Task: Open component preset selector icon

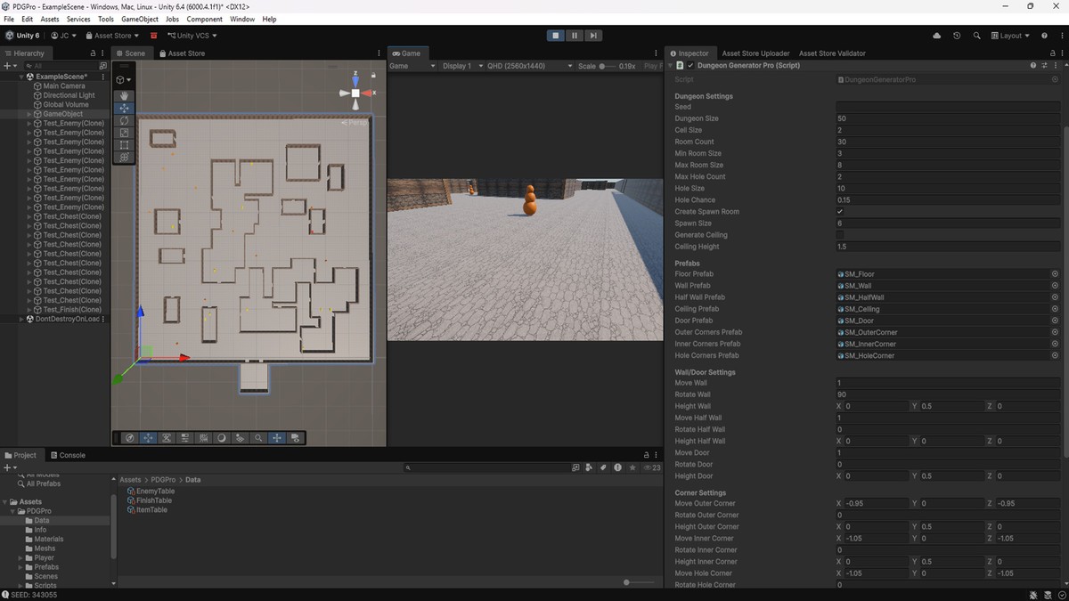Action: (1044, 66)
